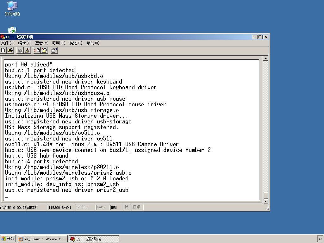Click the New connection toolbar icon
Viewport: 324px width, 243px height.
pos(3,50)
